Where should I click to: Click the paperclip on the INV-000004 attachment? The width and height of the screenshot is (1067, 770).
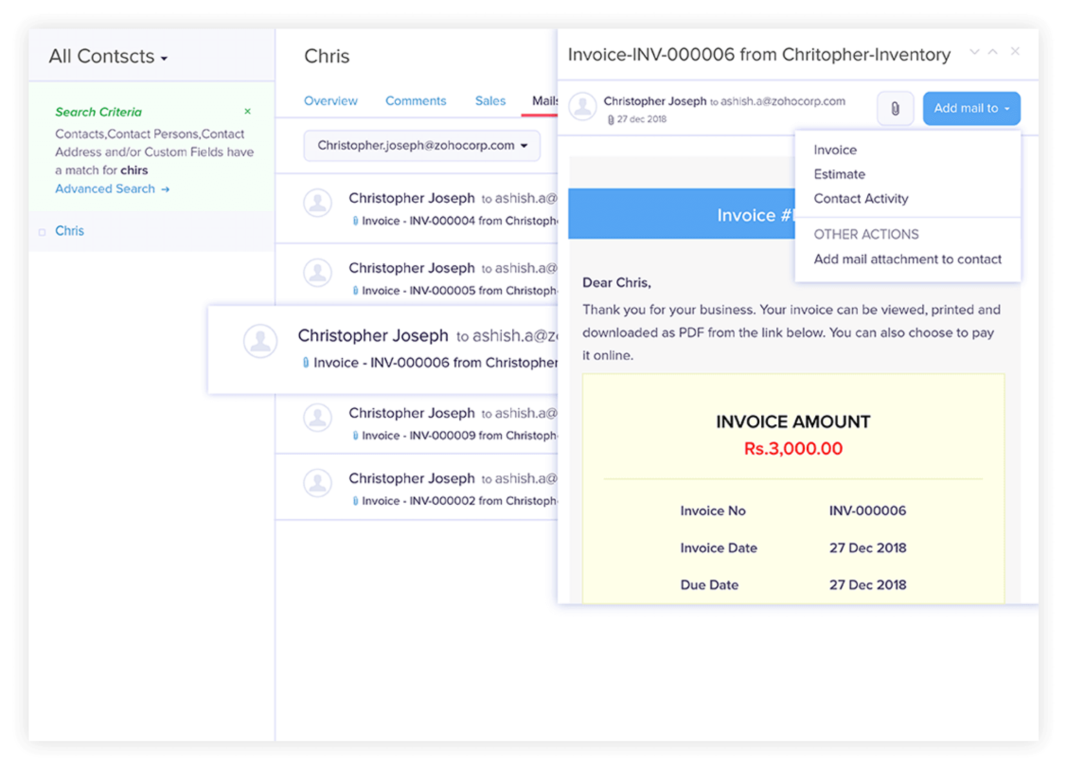click(356, 221)
